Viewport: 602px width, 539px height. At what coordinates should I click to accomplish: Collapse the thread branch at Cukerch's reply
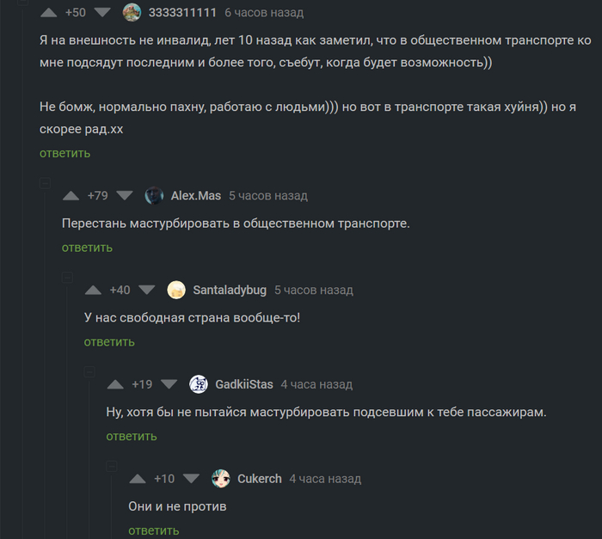click(111, 466)
